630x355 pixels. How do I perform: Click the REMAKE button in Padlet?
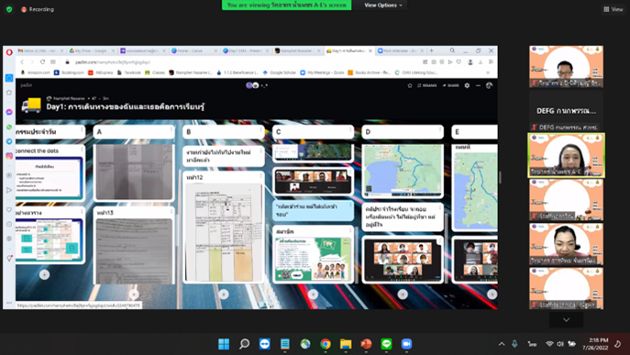427,85
